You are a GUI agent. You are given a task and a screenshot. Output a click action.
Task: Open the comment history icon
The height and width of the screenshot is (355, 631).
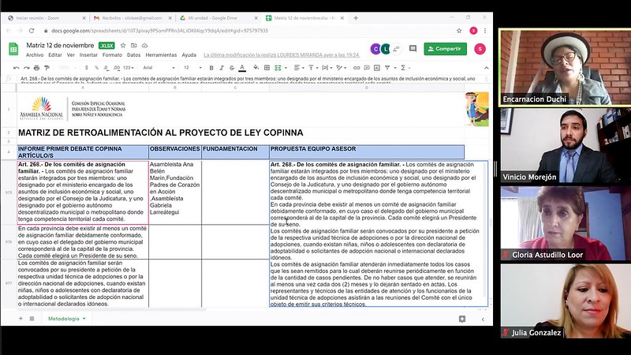click(413, 49)
